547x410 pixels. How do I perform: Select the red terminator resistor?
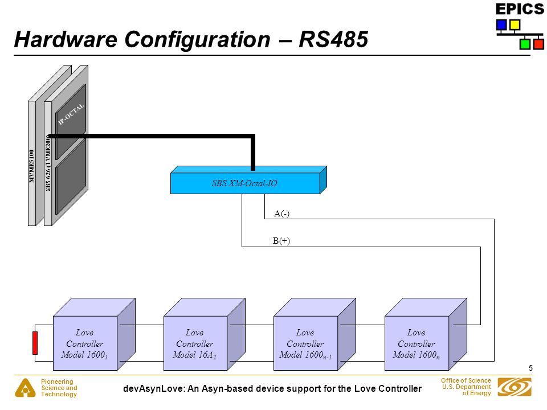coord(35,343)
